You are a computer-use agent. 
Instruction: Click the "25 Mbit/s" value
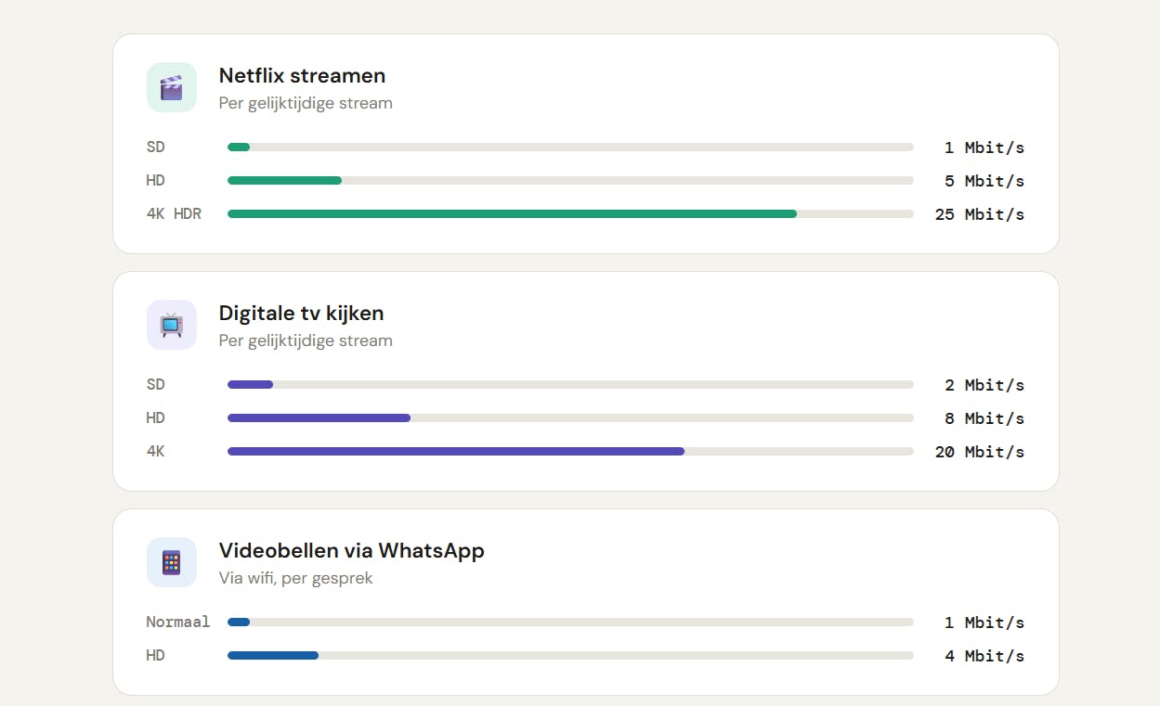pyautogui.click(x=979, y=214)
